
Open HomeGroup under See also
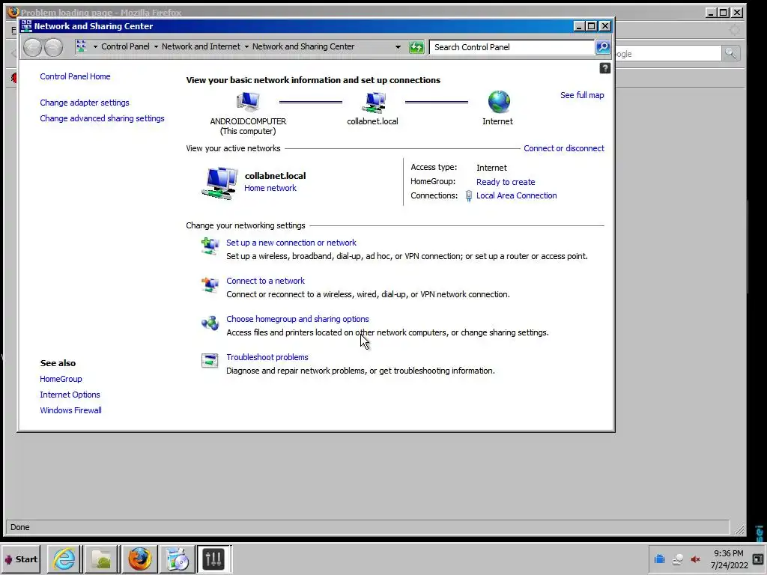tap(61, 379)
